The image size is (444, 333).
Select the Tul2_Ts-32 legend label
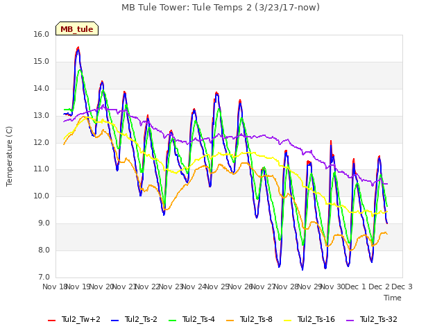pos(379,319)
